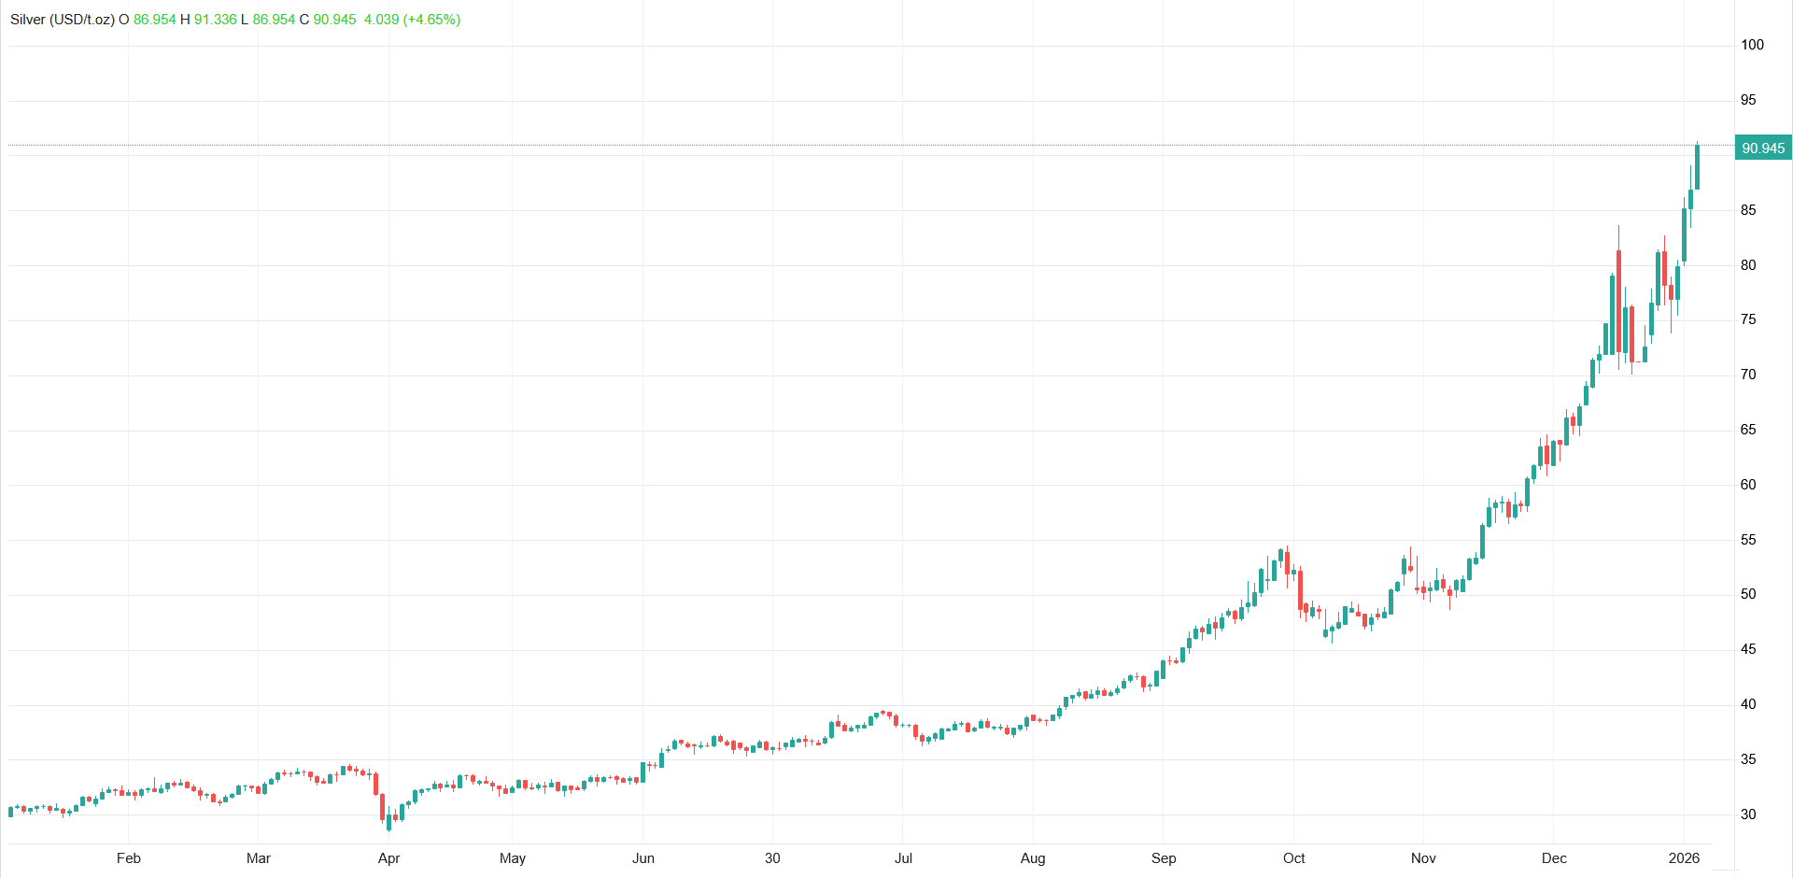Select the Mar label on time axis
This screenshot has height=878, width=1793.
(x=259, y=857)
